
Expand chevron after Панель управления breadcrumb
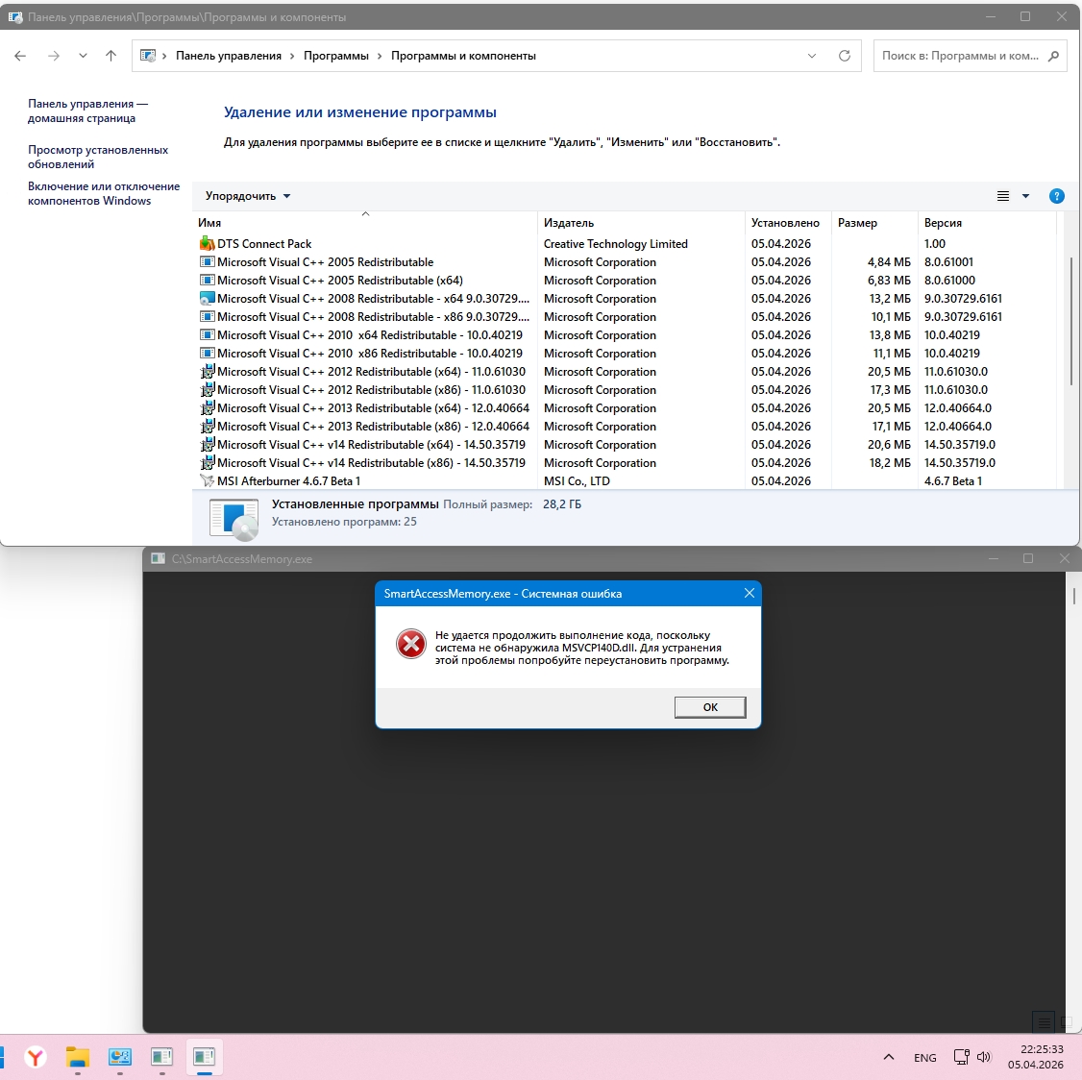click(x=292, y=56)
